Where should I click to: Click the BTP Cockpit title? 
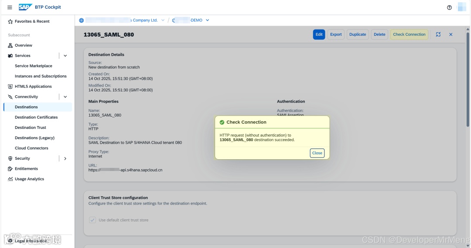(x=48, y=7)
